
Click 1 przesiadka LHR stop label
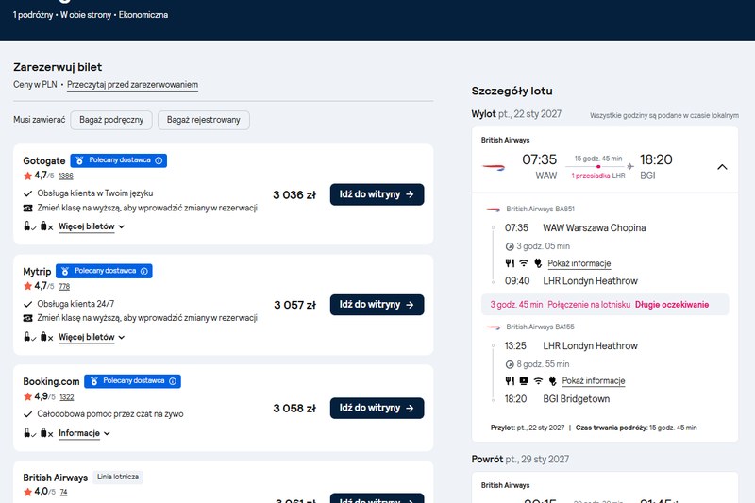pyautogui.click(x=598, y=176)
